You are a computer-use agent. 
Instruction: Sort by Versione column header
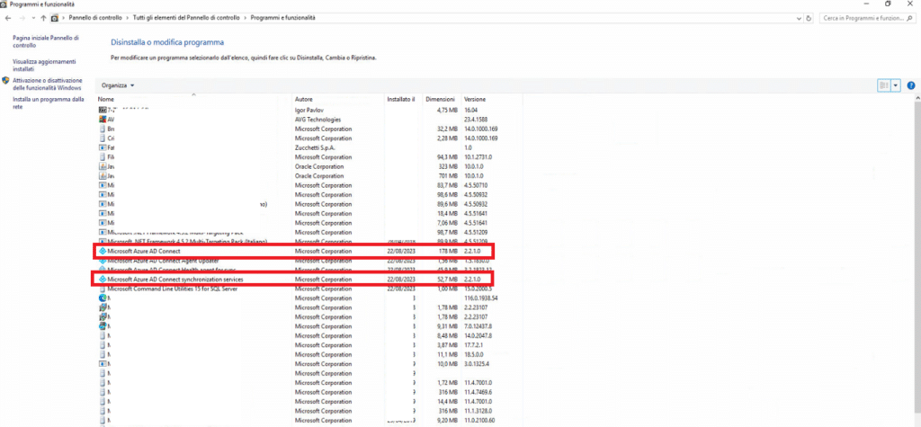(475, 99)
